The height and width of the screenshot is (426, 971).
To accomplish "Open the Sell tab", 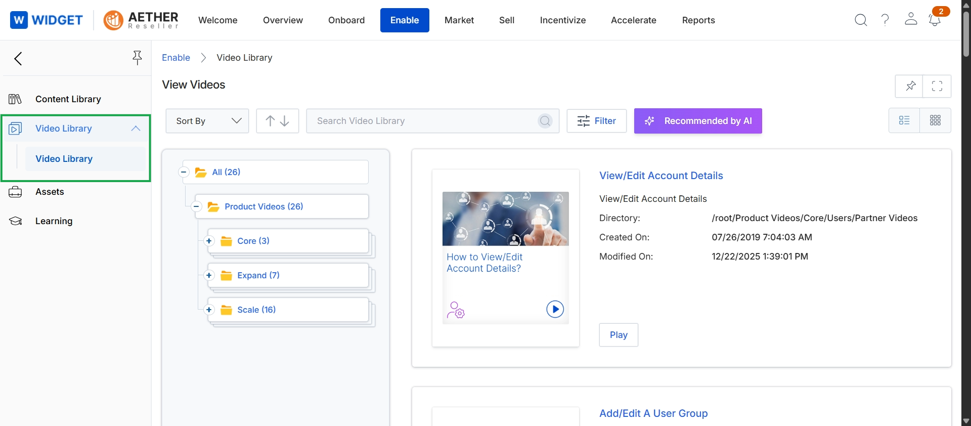I will [507, 20].
